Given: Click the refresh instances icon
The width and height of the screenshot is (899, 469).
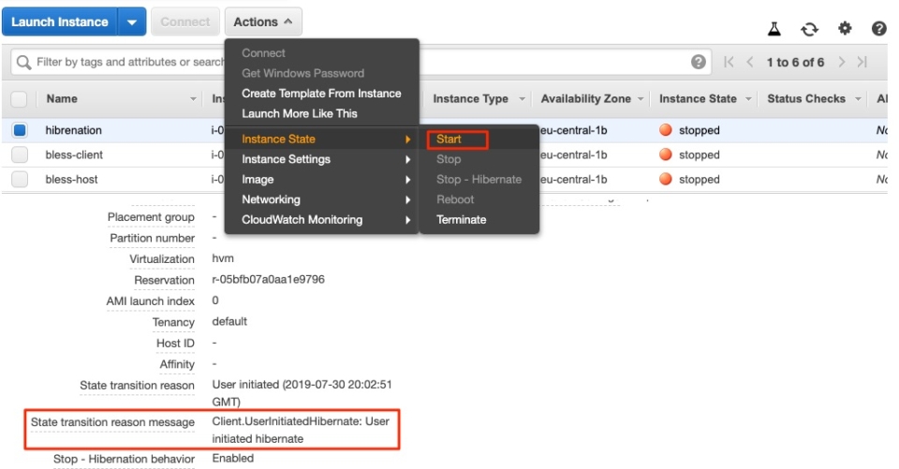Looking at the screenshot, I should click(x=809, y=29).
